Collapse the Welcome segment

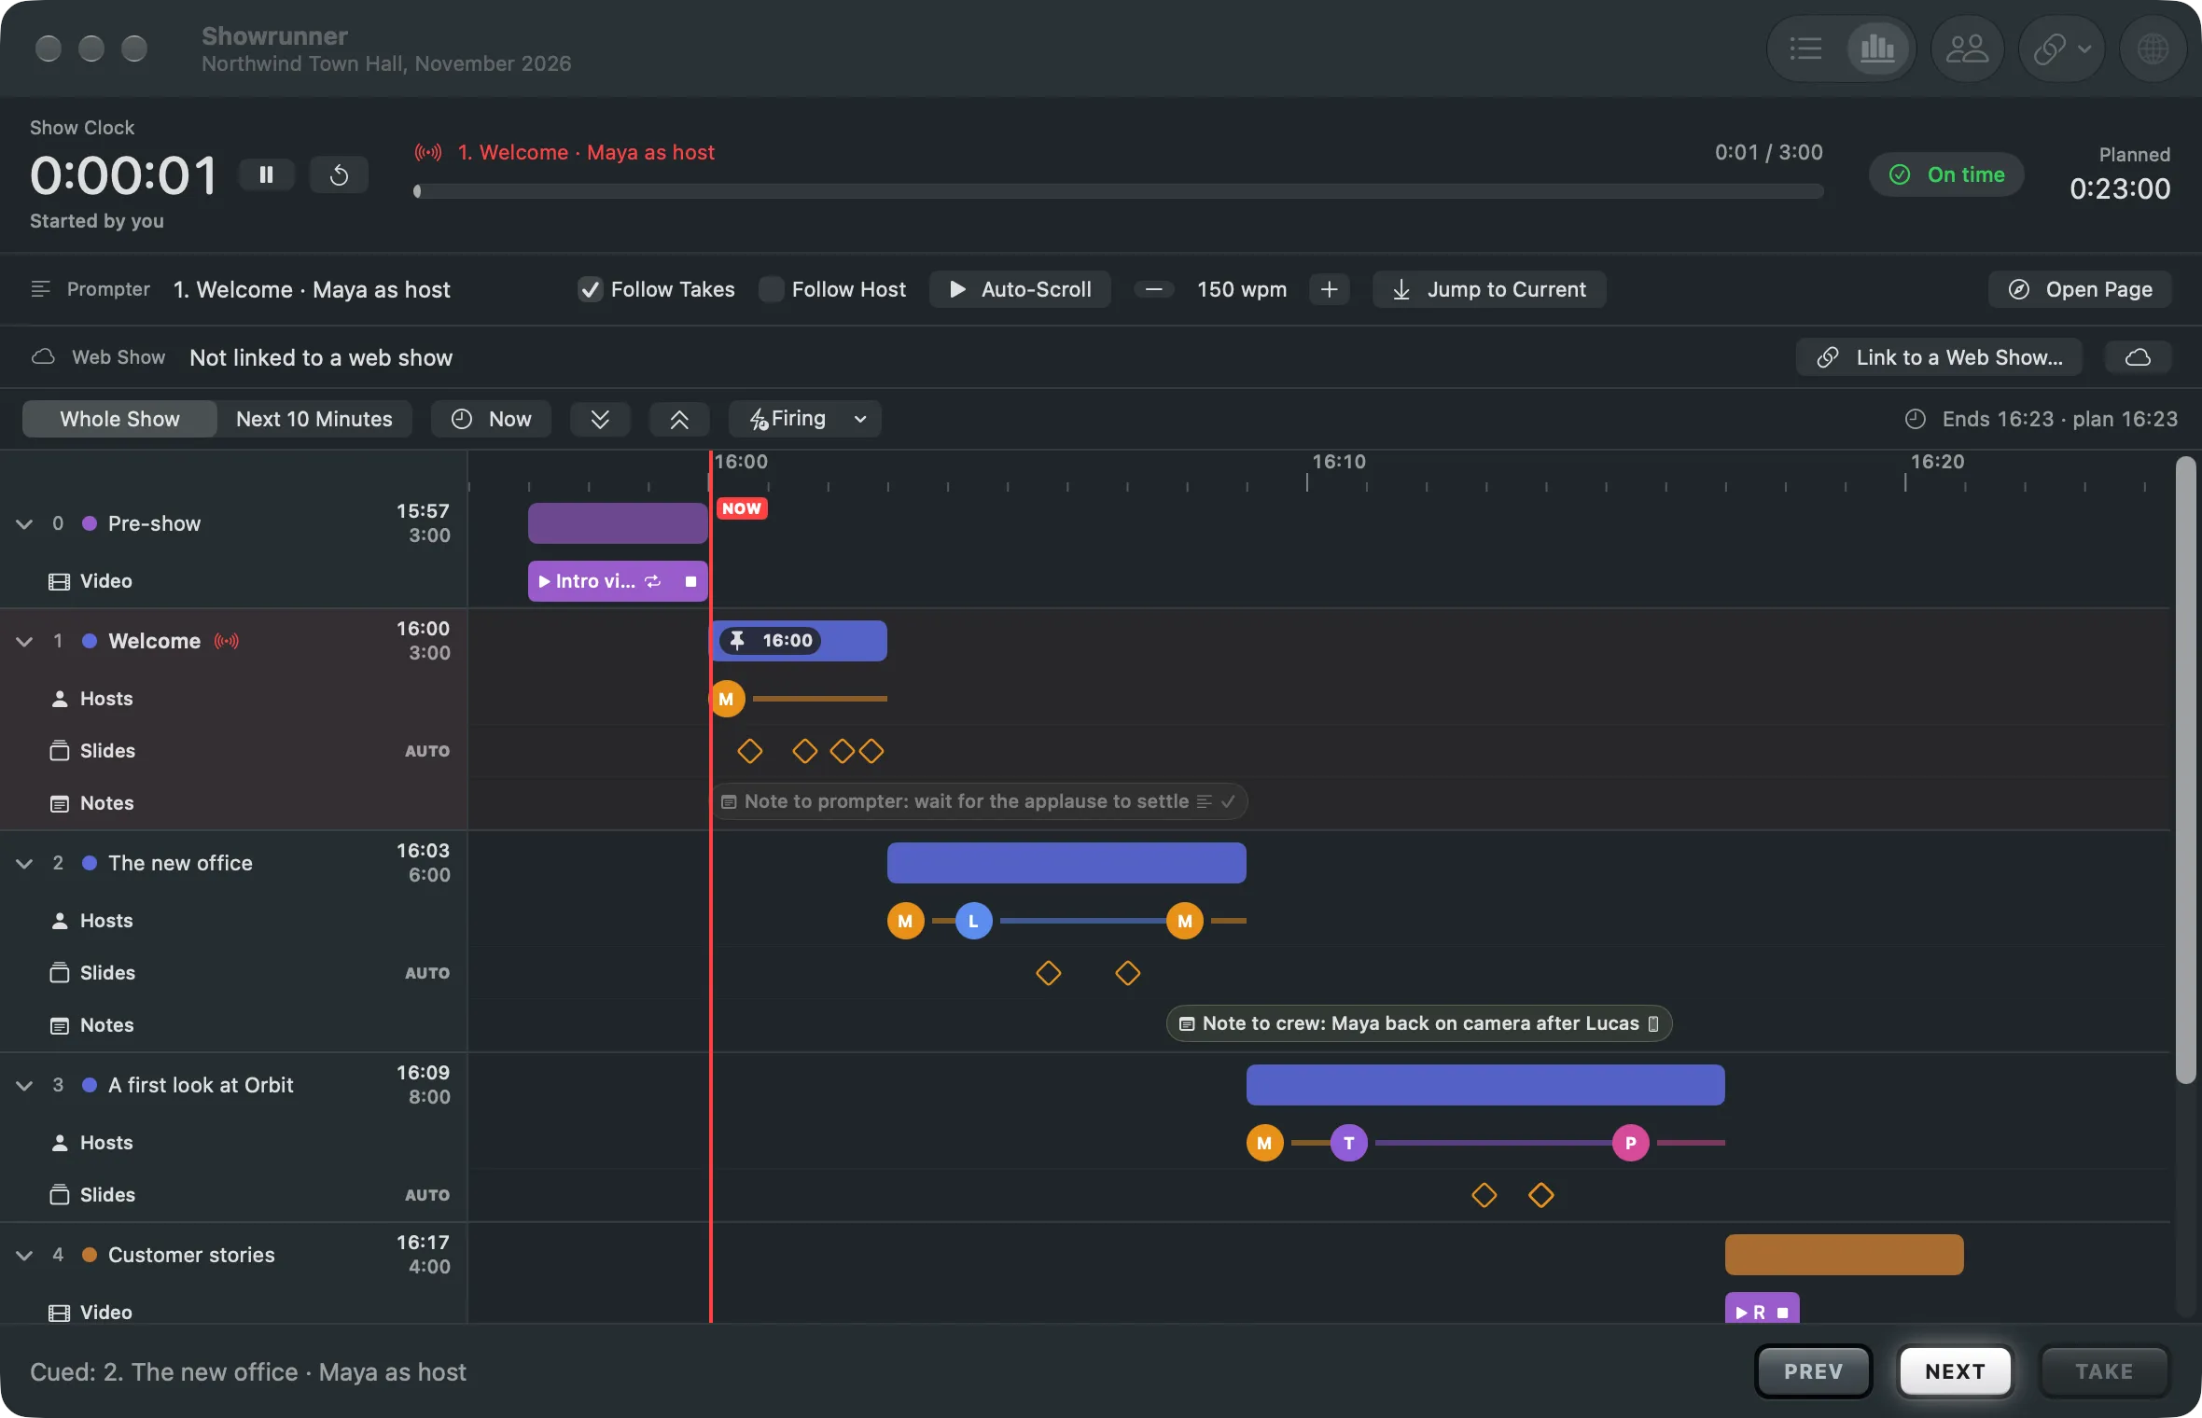coord(24,641)
